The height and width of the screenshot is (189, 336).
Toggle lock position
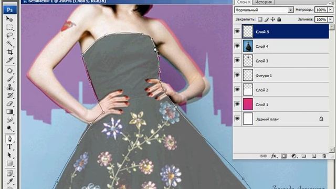pos(273,19)
